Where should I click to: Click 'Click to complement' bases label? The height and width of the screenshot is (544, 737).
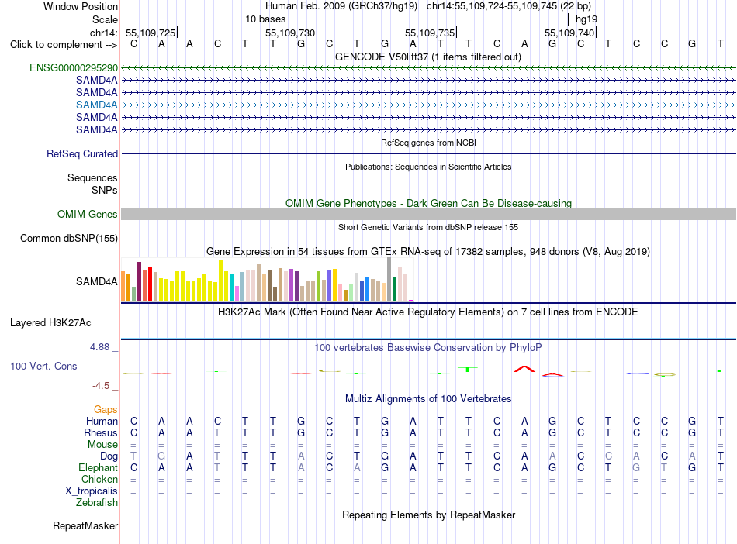click(x=64, y=45)
